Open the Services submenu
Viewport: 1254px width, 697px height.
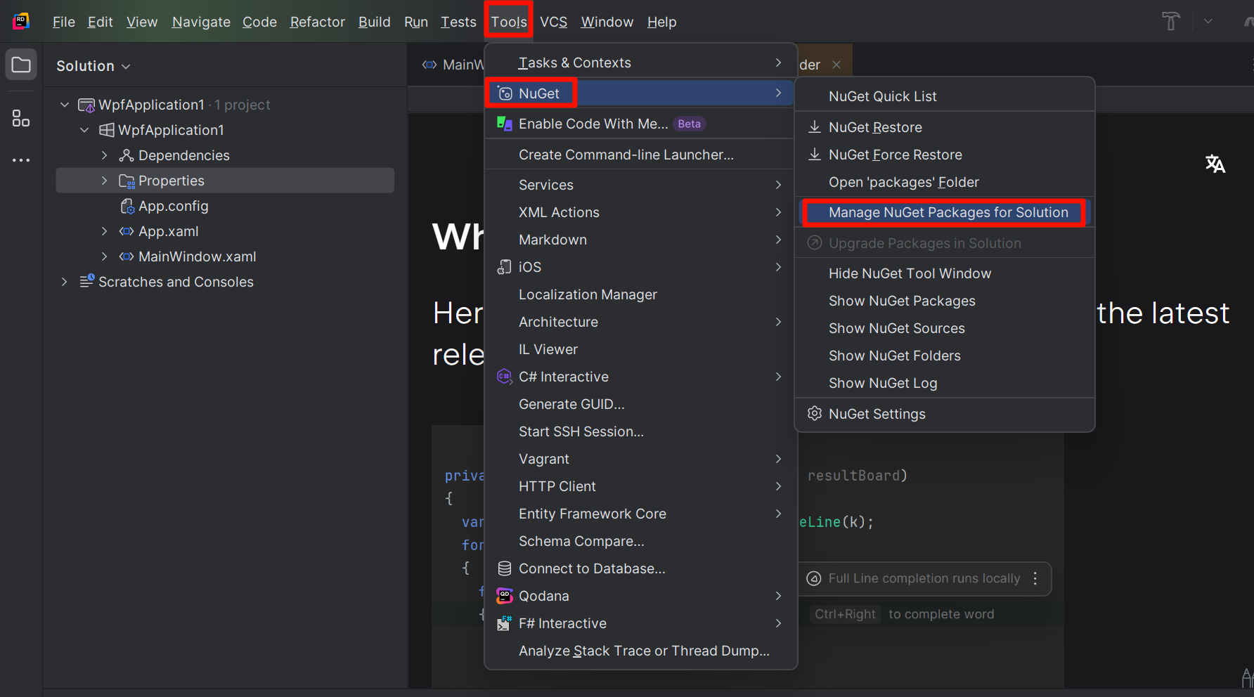click(x=640, y=185)
